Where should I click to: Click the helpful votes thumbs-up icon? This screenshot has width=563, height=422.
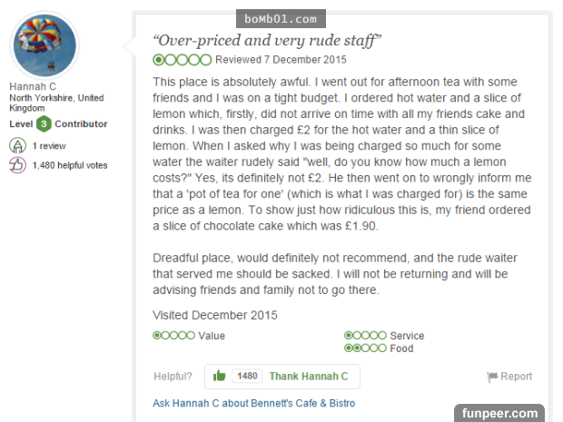click(x=17, y=165)
